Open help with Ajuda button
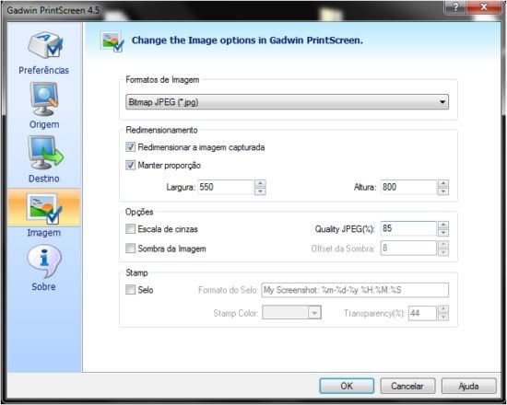507x405 pixels. pos(469,386)
